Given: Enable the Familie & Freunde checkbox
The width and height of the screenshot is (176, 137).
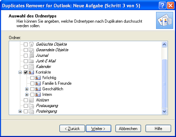Looking at the screenshot, I should [32, 83].
